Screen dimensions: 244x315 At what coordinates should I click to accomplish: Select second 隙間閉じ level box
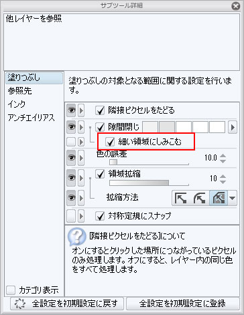[167, 127]
